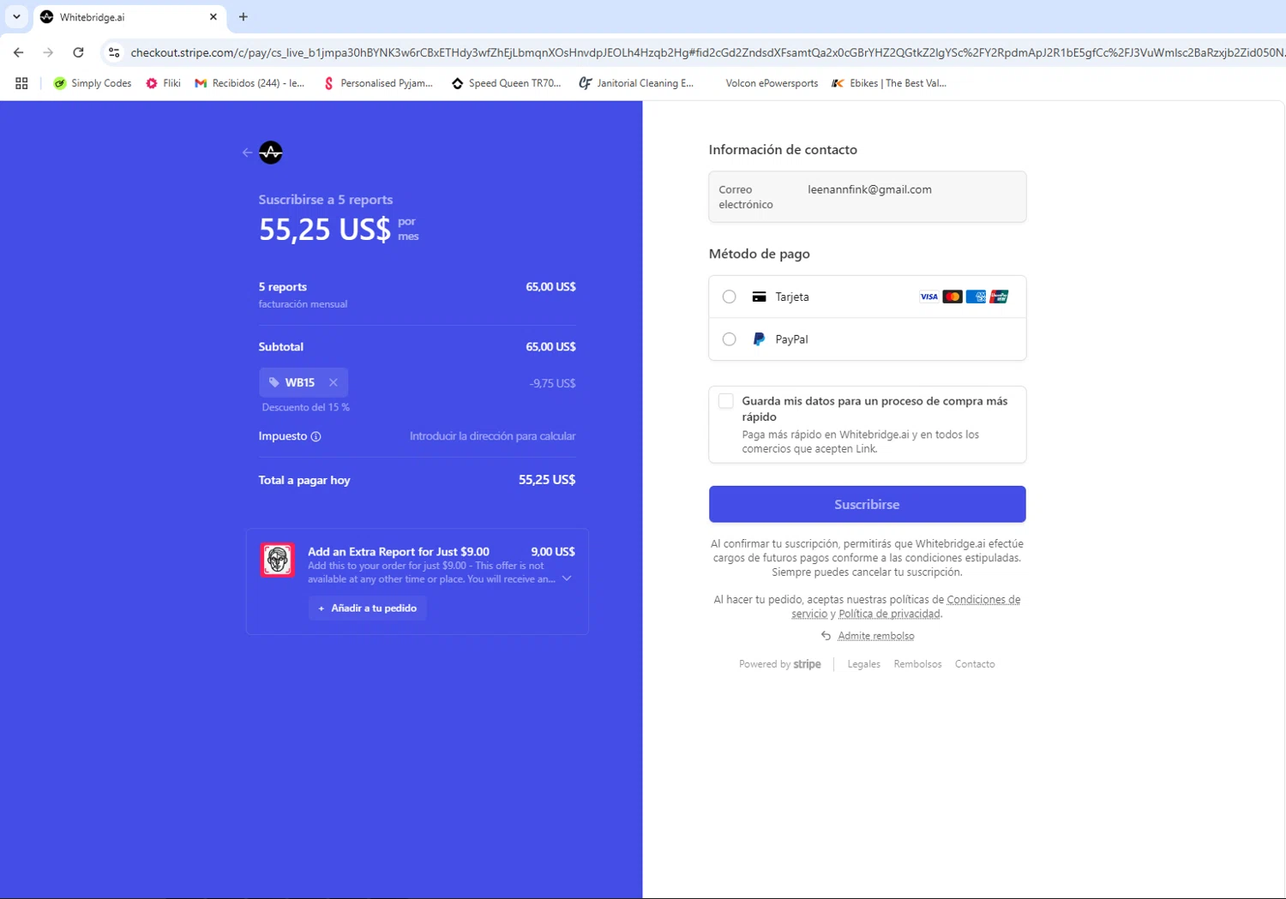Click Introducir la dirección para calcular text
Screen dimensions: 1286x899
coord(492,436)
